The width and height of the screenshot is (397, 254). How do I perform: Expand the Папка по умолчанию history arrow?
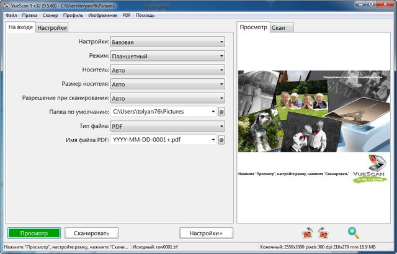pyautogui.click(x=213, y=112)
